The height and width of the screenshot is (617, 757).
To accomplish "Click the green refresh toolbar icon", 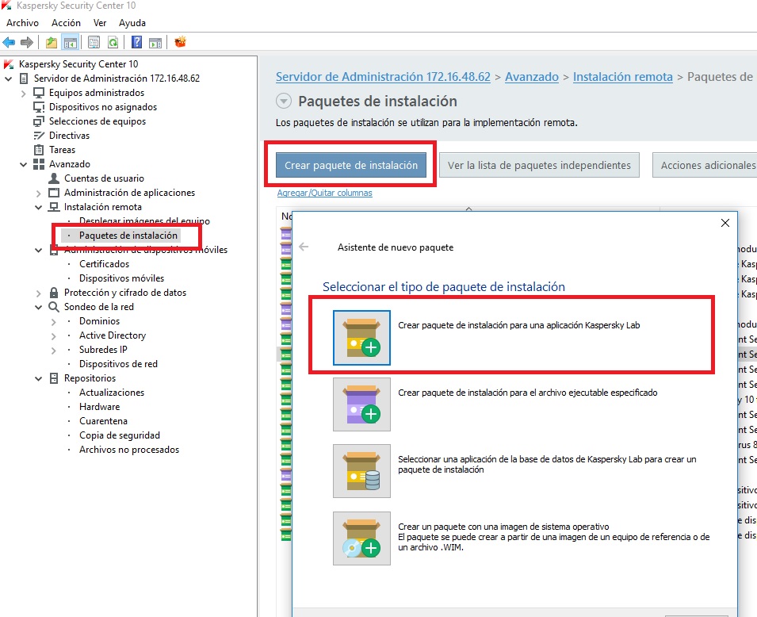I will [113, 43].
